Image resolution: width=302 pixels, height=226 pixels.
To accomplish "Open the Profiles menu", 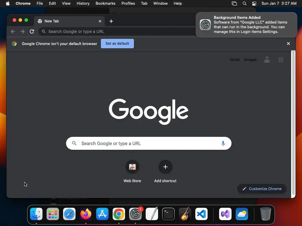I will point(128,4).
